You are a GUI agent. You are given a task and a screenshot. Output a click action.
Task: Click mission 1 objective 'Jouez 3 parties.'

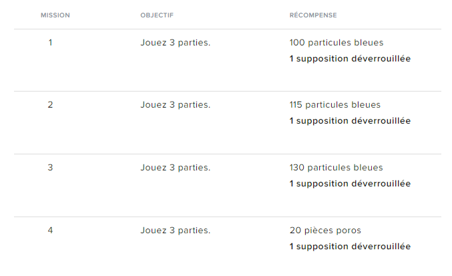tap(175, 42)
